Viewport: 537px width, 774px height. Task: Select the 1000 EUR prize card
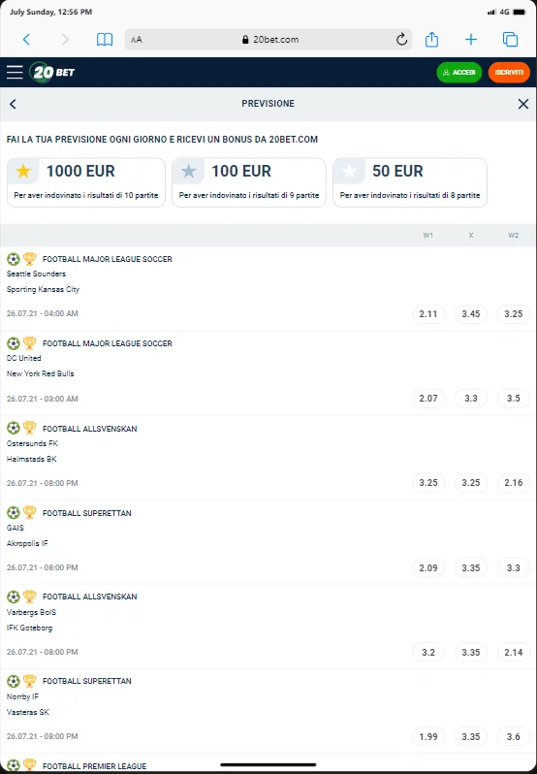point(86,182)
